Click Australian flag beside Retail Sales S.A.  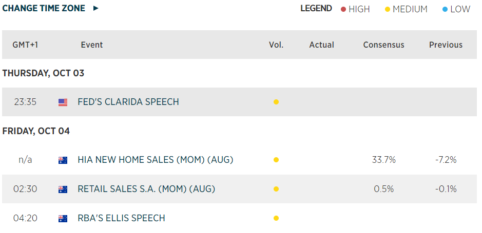point(63,189)
